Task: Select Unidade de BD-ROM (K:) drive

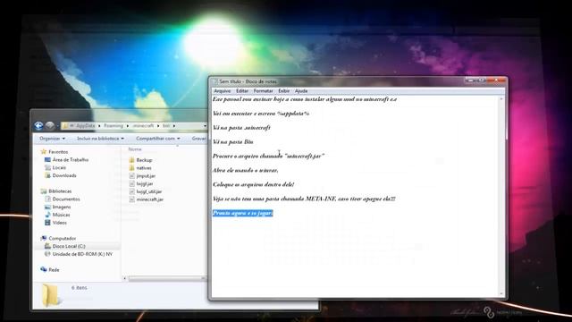Action: (82, 254)
